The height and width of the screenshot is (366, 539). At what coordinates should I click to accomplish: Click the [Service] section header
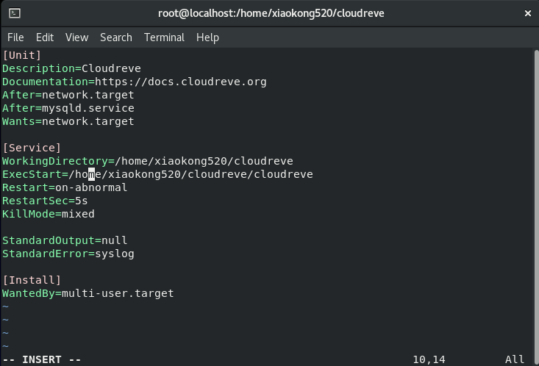(32, 148)
